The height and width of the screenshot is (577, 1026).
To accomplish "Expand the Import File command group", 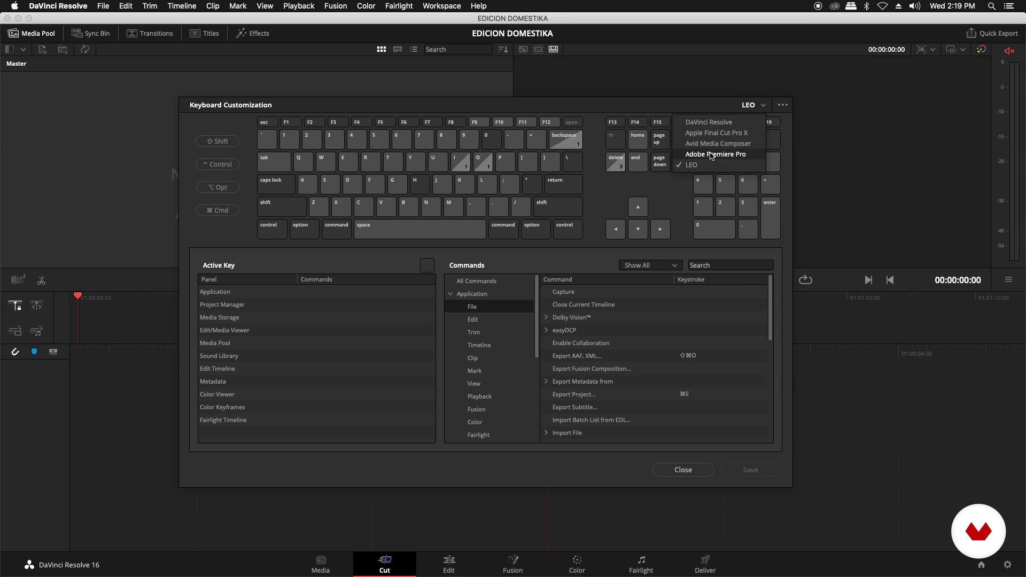I will [546, 433].
